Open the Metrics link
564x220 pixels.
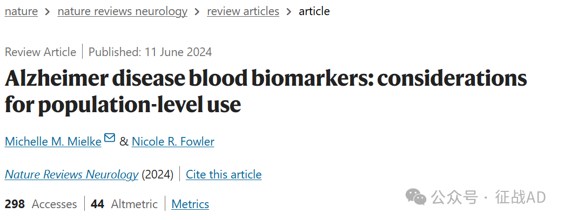(x=190, y=204)
